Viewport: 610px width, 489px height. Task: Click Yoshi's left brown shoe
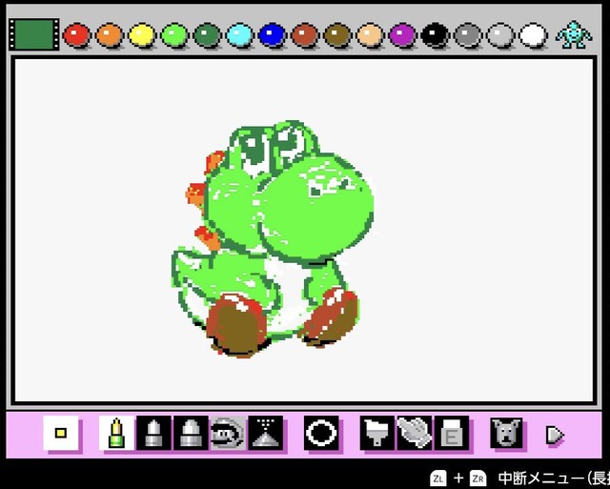(x=236, y=325)
